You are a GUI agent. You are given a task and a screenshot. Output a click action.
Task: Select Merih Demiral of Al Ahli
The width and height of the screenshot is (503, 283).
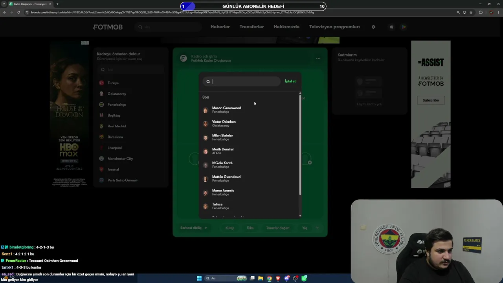point(250,151)
